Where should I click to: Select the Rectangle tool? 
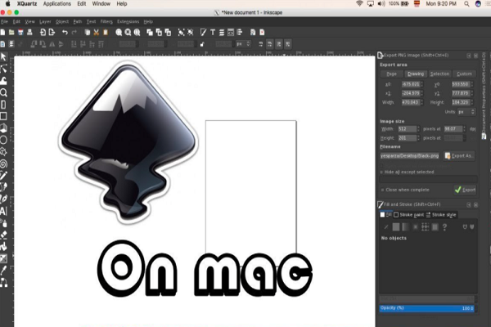(x=3, y=116)
